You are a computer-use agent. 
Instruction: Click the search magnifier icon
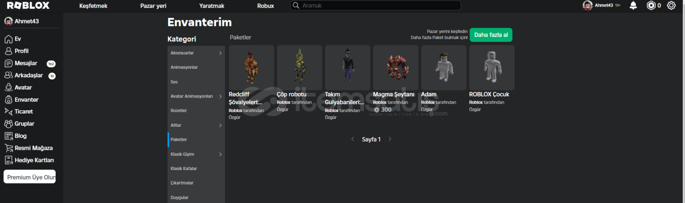[296, 6]
